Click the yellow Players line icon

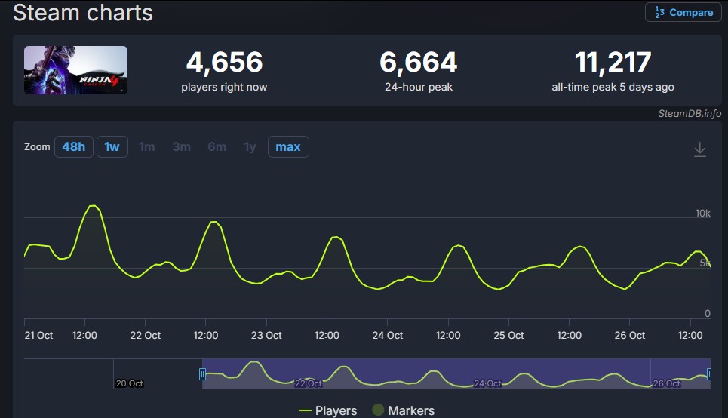click(306, 410)
